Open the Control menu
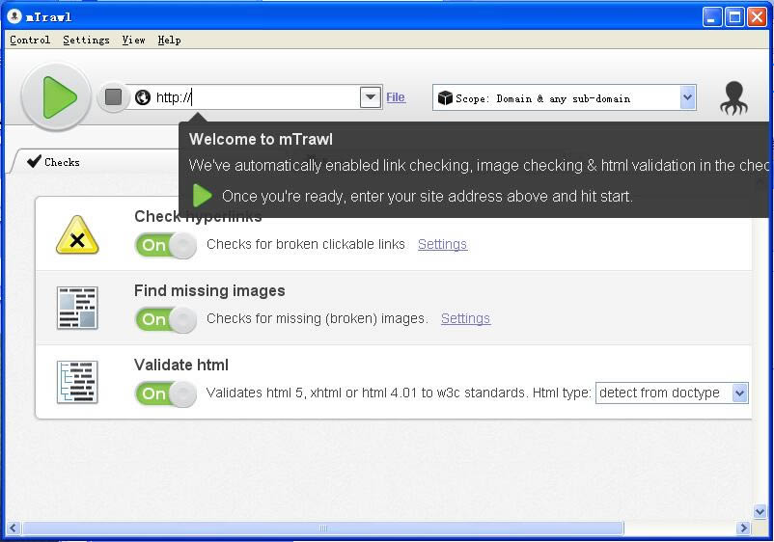 point(30,40)
